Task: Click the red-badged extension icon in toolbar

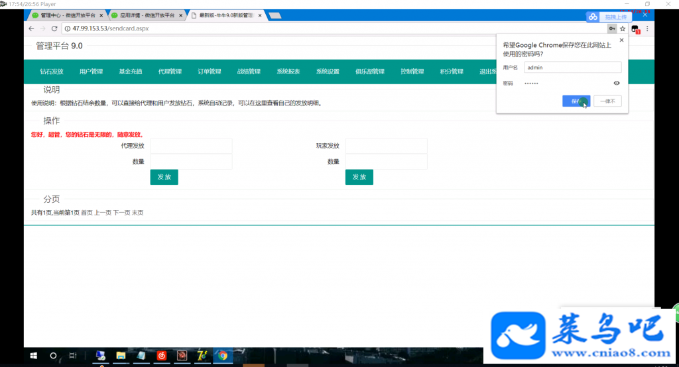Action: 635,29
